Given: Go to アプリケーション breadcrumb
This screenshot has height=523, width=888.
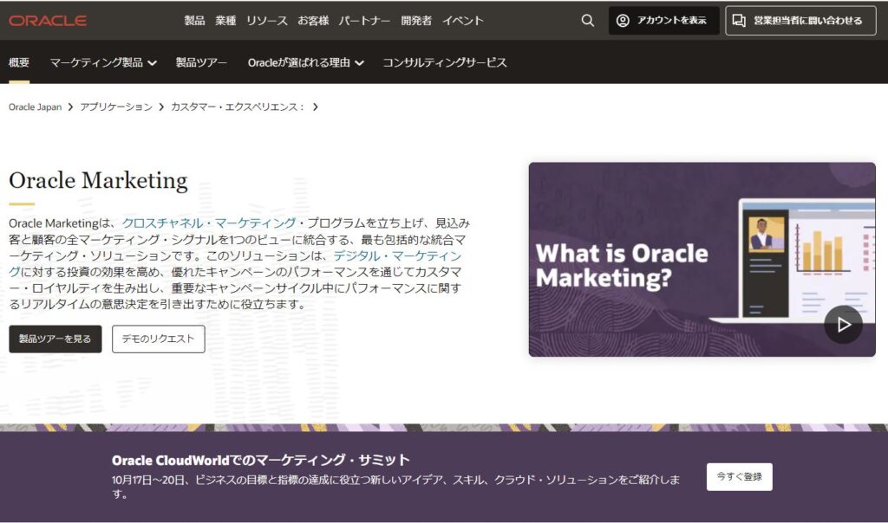Looking at the screenshot, I should 116,107.
